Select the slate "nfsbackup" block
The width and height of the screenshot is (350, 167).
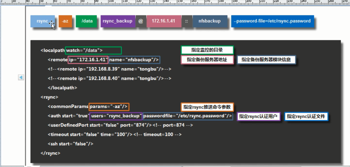click(x=210, y=21)
